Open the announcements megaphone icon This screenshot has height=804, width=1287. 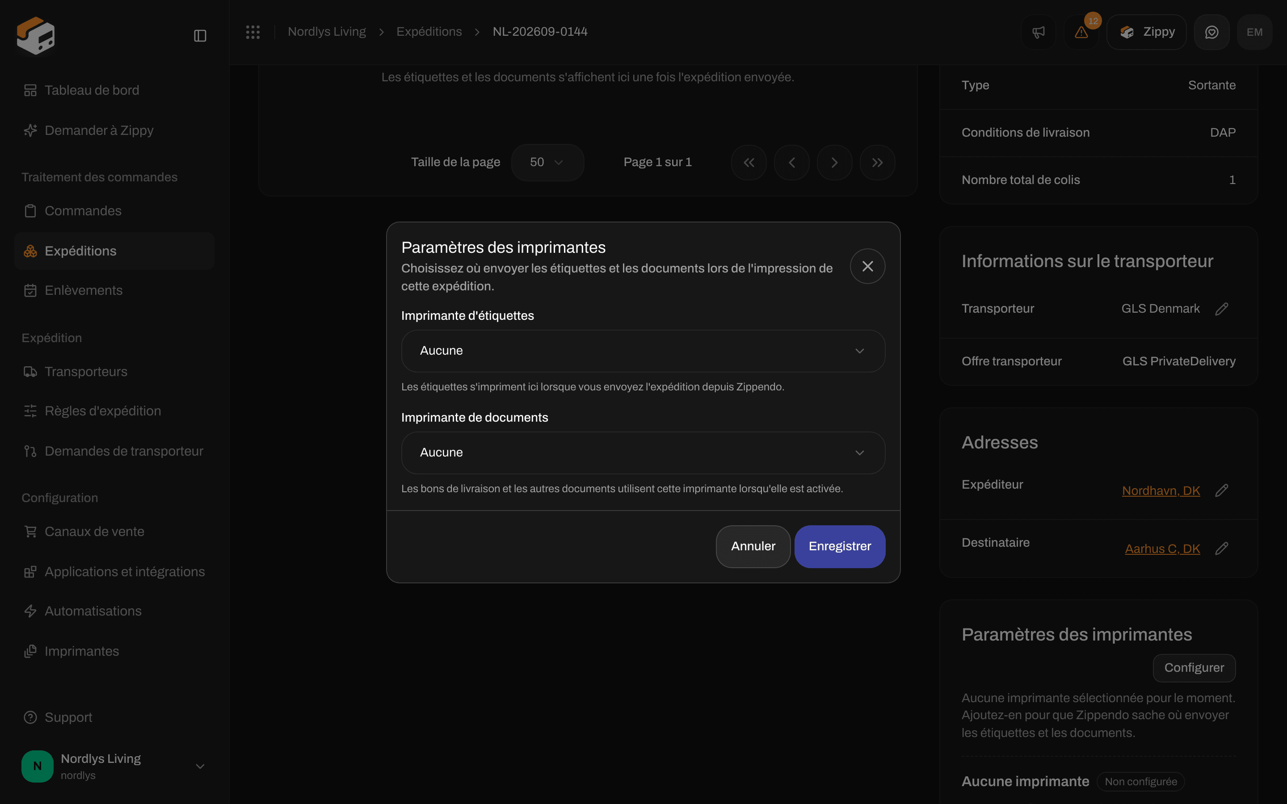1039,33
